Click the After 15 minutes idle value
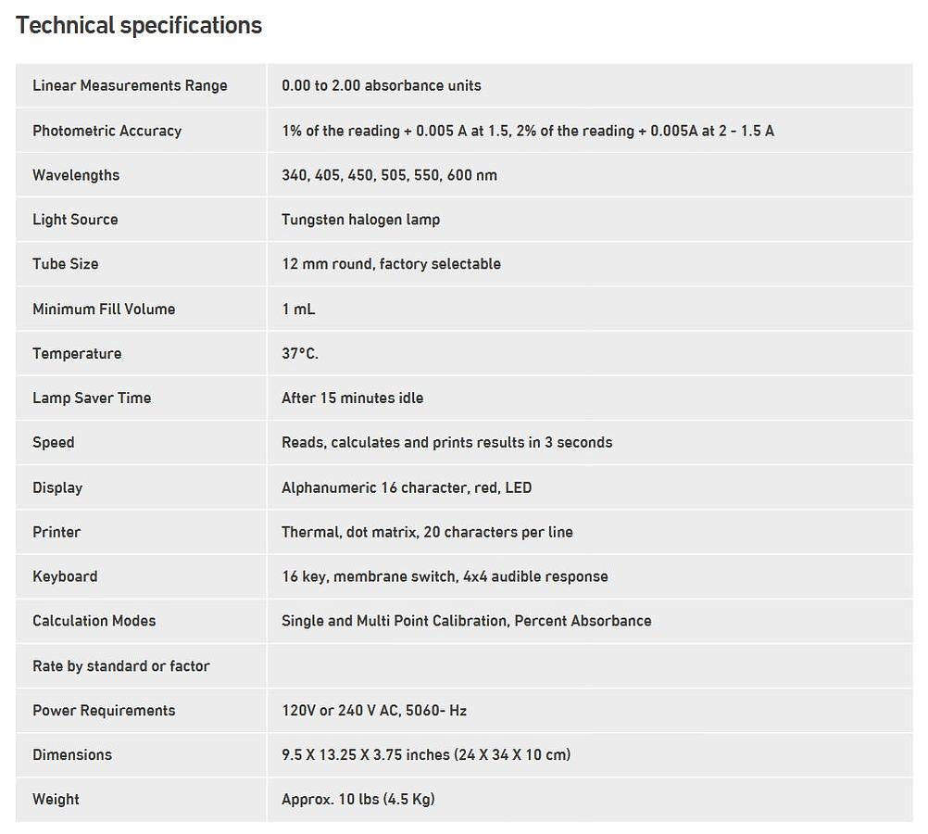Viewport: 928px width, 834px height. click(x=352, y=398)
